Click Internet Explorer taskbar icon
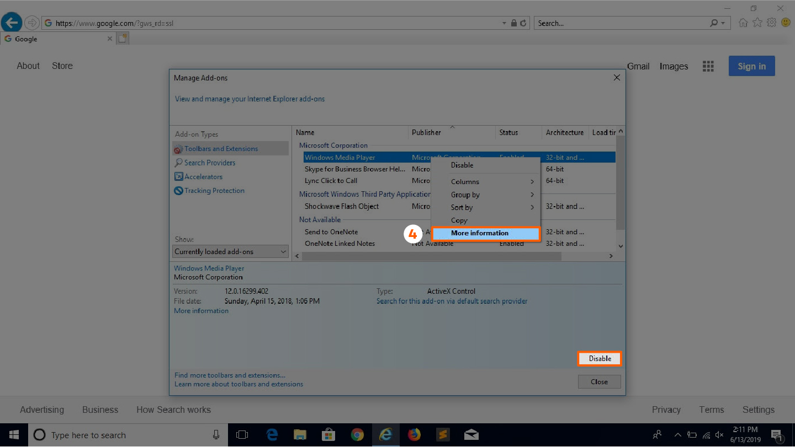The height and width of the screenshot is (447, 795). coord(386,435)
